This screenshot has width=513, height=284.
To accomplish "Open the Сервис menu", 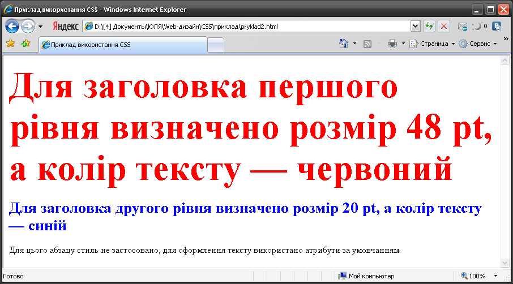I will click(x=478, y=44).
